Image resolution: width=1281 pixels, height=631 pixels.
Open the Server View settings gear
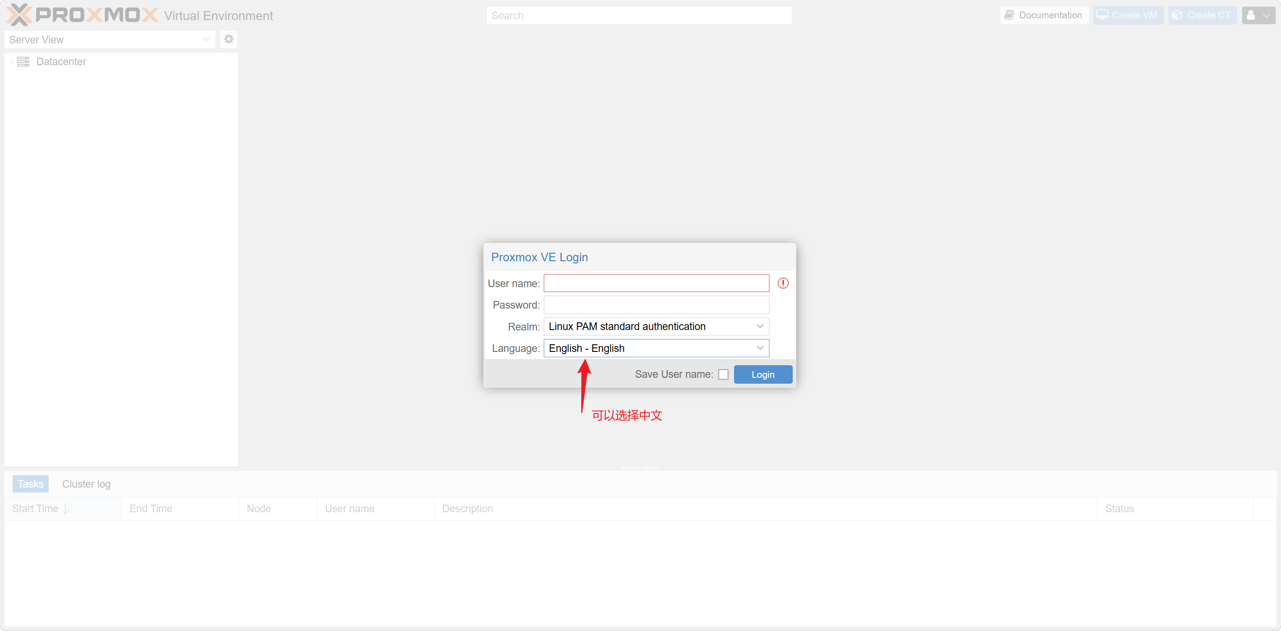pos(229,39)
